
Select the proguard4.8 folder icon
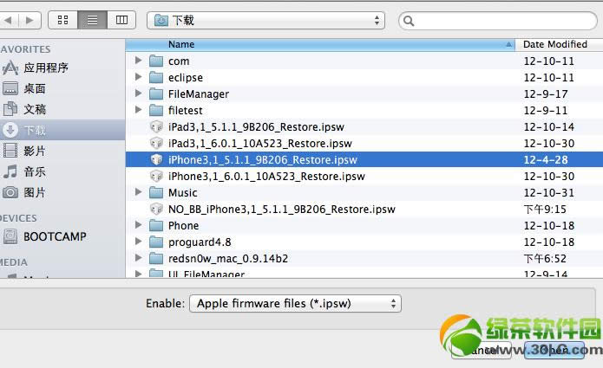click(x=156, y=242)
